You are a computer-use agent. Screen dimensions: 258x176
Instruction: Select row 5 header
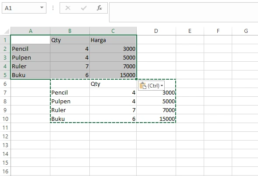click(5, 75)
